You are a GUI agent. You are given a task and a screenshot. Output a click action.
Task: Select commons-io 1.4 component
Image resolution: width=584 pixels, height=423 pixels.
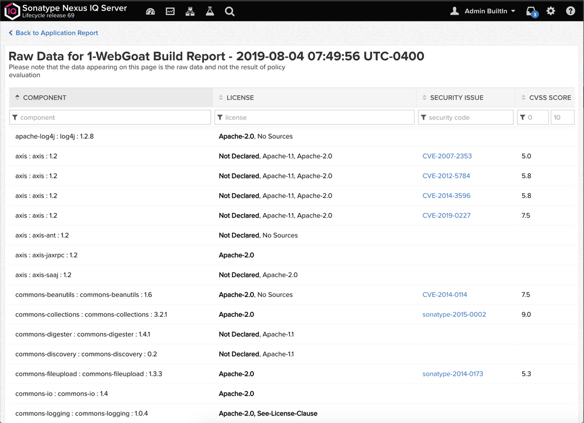point(61,393)
